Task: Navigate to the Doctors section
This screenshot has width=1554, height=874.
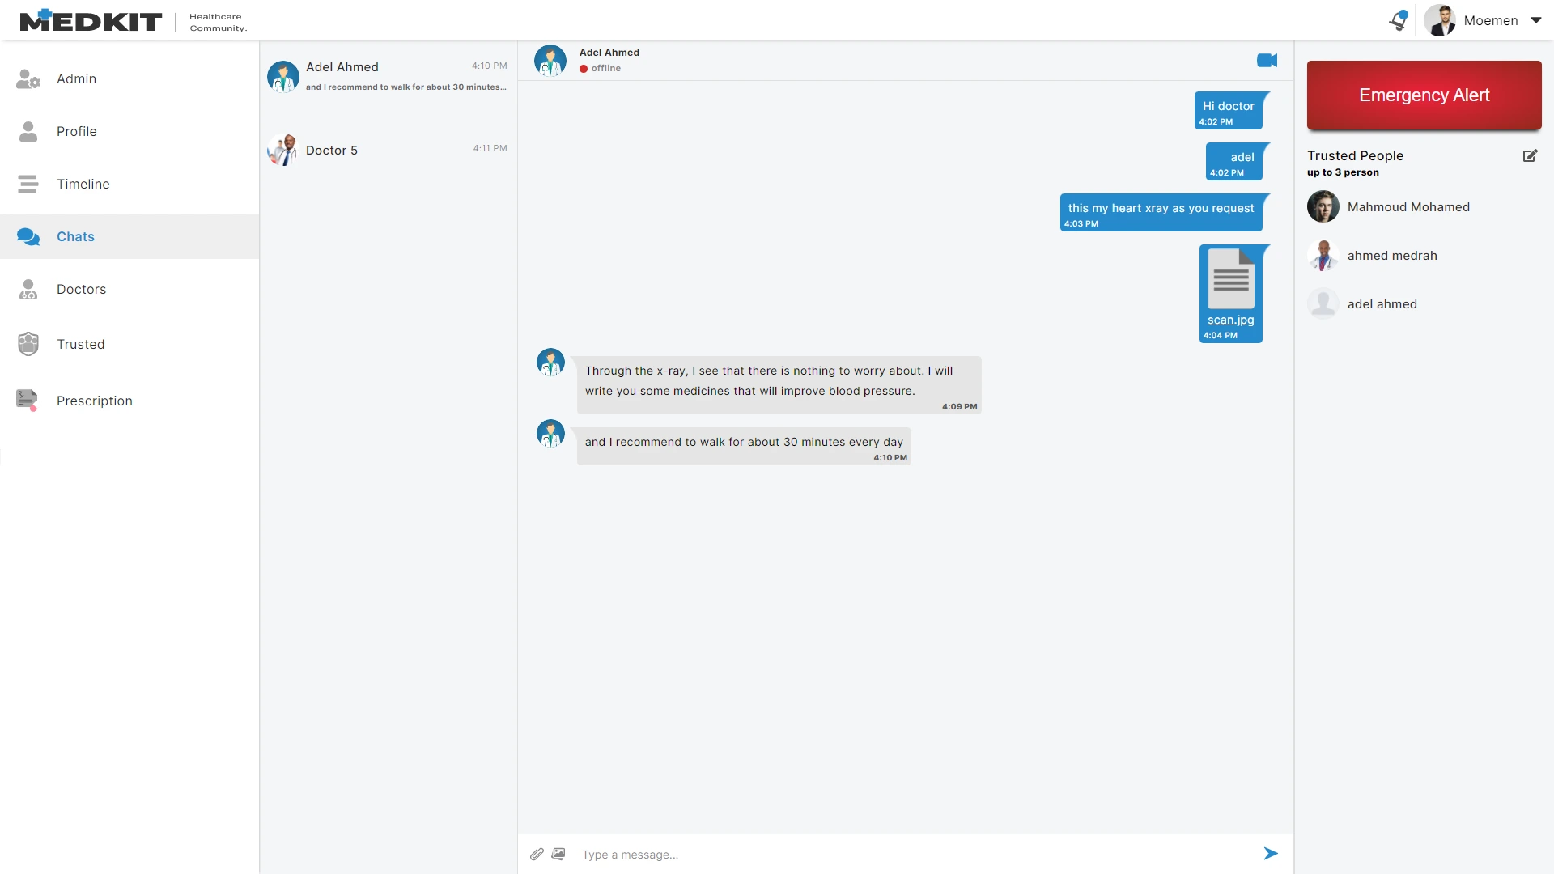Action: tap(81, 289)
